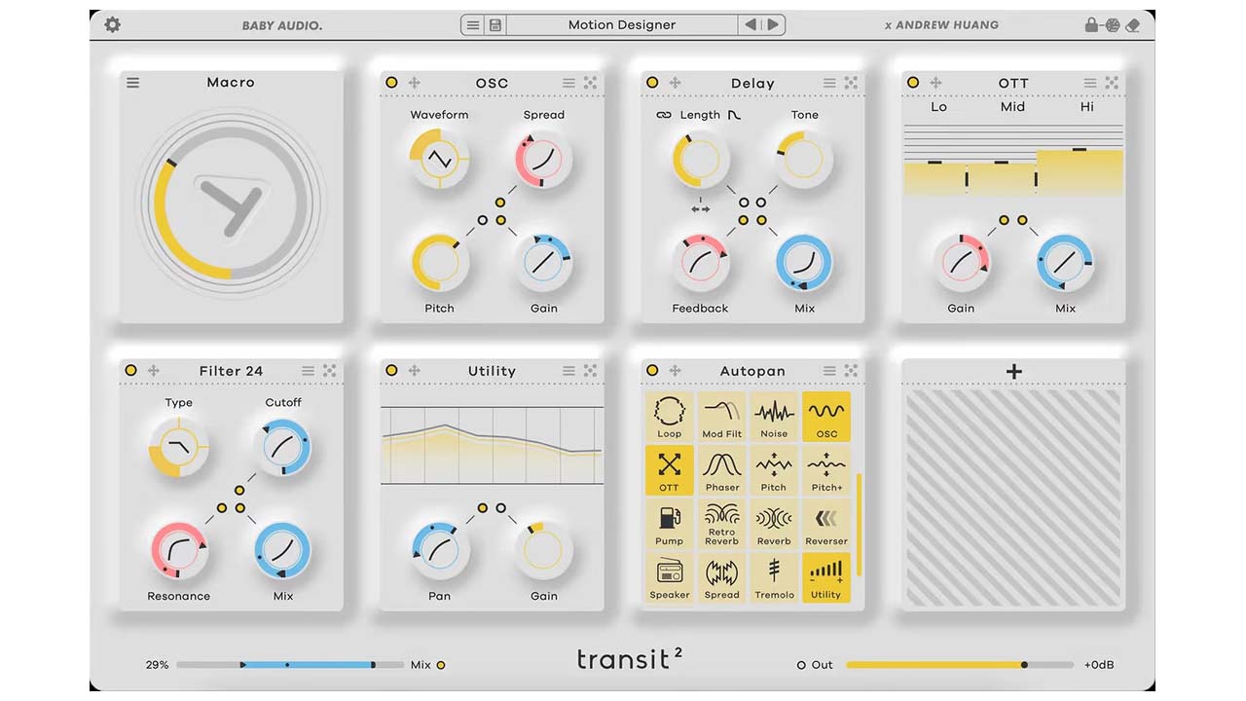The height and width of the screenshot is (701, 1246).
Task: Open the Delay module options menu
Action: (x=828, y=83)
